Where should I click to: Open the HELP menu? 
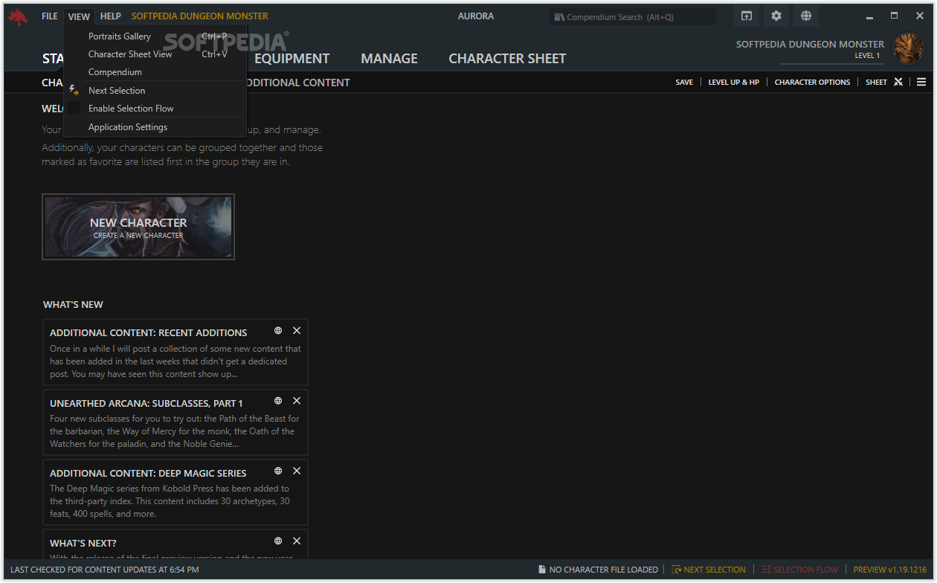[110, 16]
